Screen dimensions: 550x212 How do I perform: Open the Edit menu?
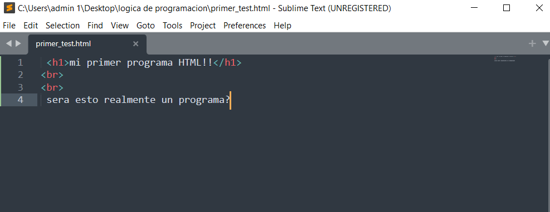[x=31, y=26]
